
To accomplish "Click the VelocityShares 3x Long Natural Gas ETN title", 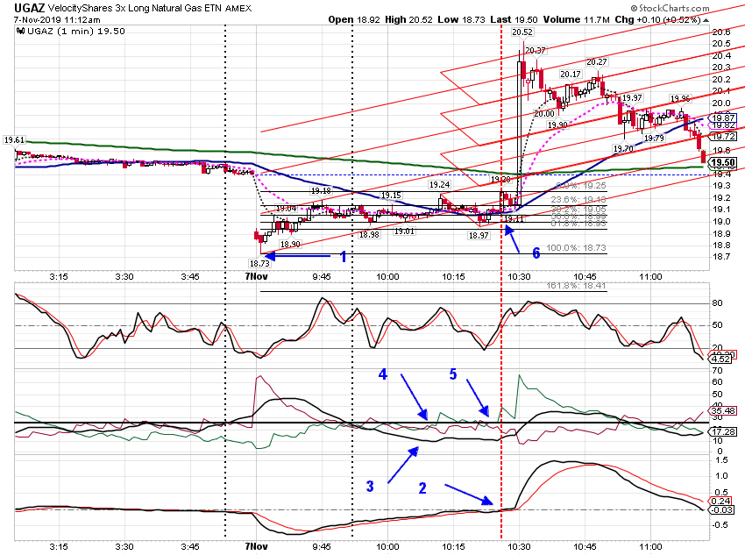I will point(135,8).
